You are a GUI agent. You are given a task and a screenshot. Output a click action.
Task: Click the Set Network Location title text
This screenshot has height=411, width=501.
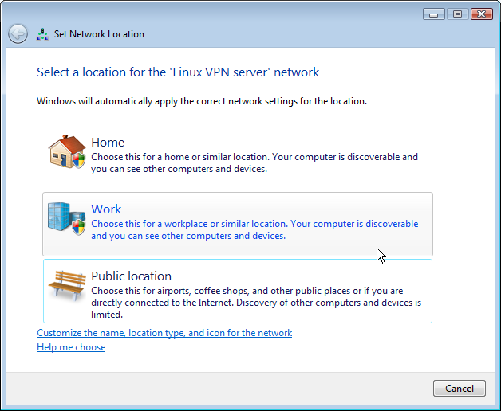click(99, 34)
